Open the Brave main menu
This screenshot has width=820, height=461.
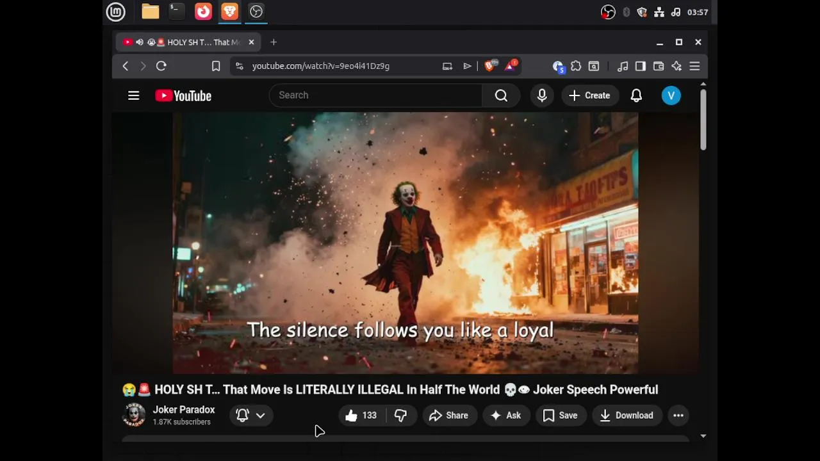694,66
